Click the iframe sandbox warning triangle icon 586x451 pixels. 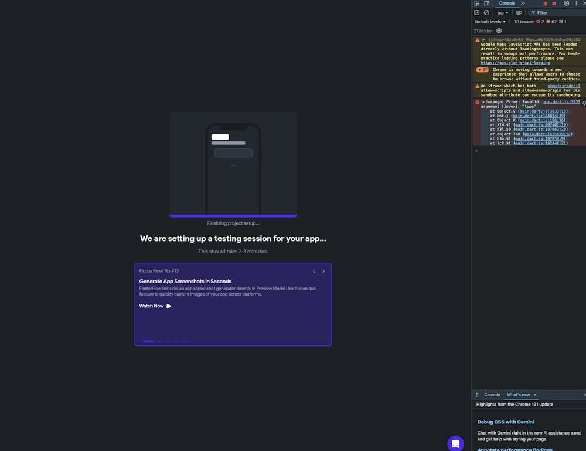[477, 86]
